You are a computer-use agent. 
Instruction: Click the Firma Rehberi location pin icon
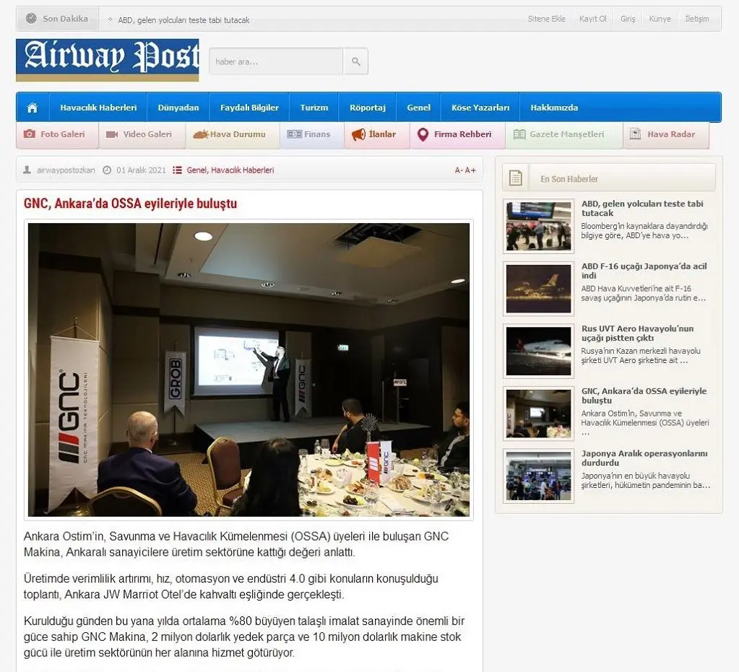click(423, 135)
